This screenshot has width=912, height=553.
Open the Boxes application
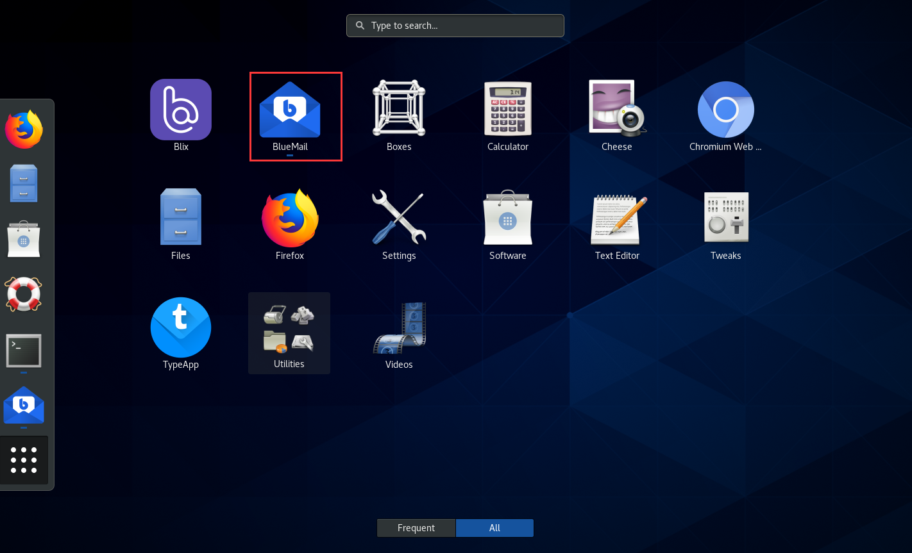coord(399,116)
